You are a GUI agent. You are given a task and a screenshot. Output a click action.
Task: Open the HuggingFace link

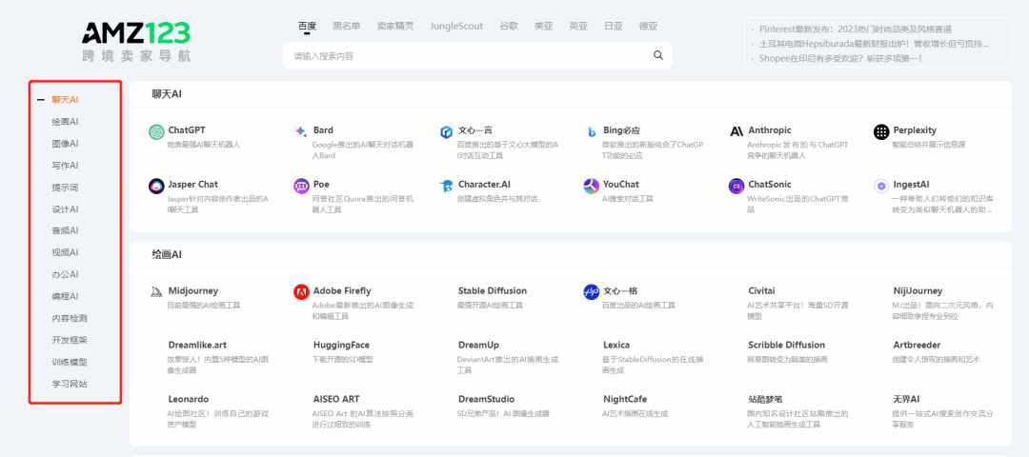tap(341, 345)
